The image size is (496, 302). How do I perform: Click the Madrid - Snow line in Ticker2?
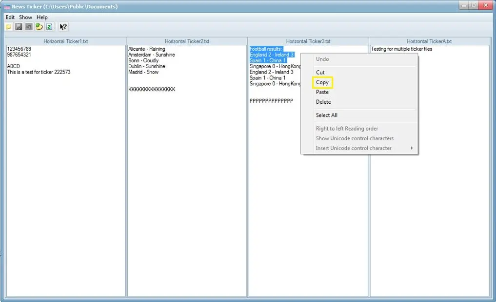(143, 72)
